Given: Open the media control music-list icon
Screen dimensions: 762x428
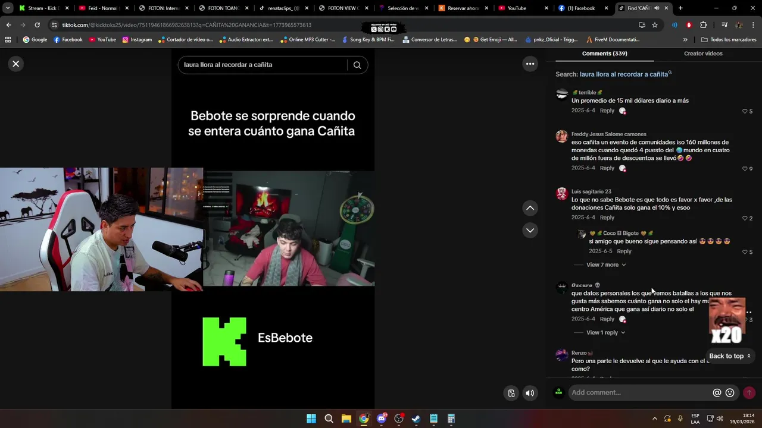Looking at the screenshot, I should coord(724,25).
